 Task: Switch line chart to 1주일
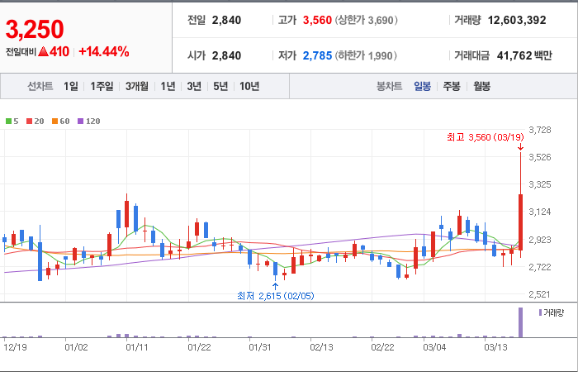[x=102, y=86]
